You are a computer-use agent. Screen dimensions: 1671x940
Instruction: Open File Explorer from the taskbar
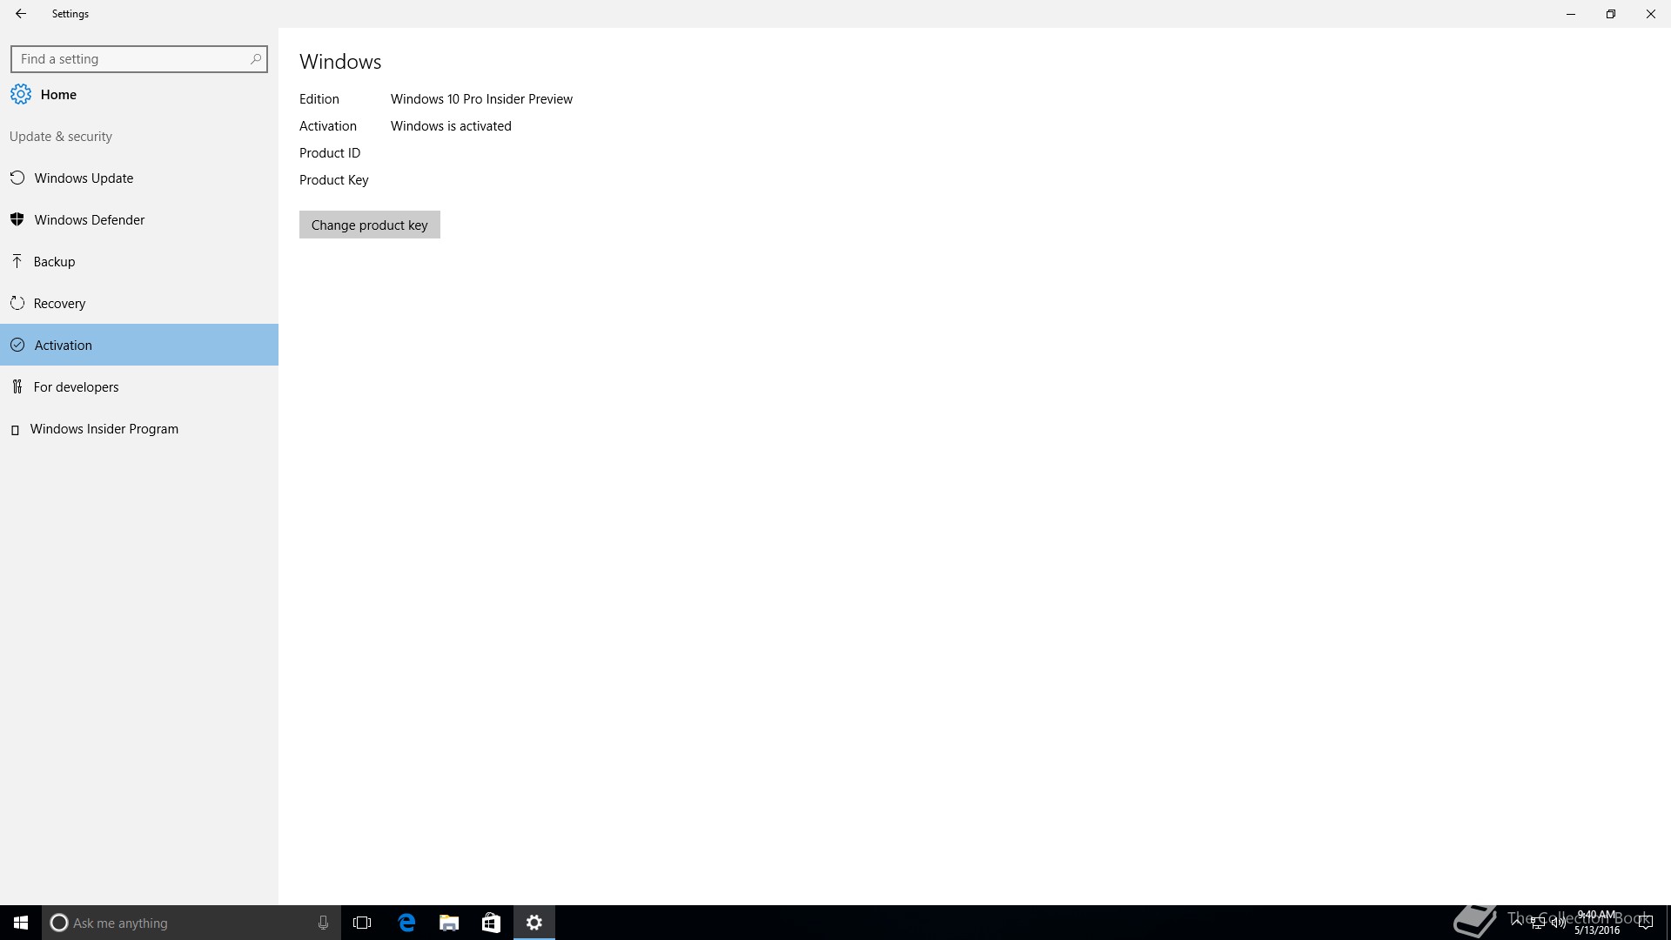(x=449, y=923)
